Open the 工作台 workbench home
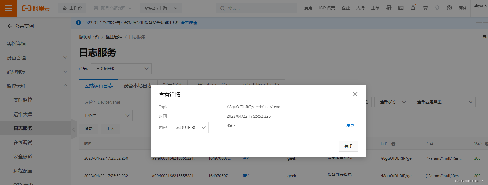The width and height of the screenshot is (488, 185). tap(72, 8)
